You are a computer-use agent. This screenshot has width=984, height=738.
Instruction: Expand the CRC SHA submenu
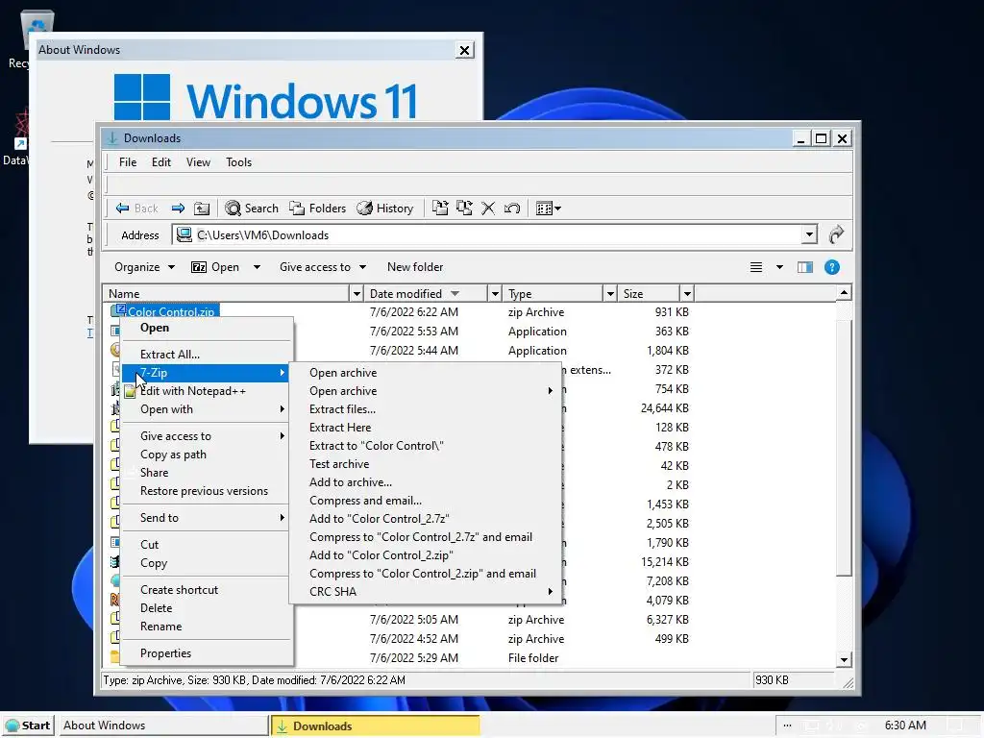tap(425, 592)
